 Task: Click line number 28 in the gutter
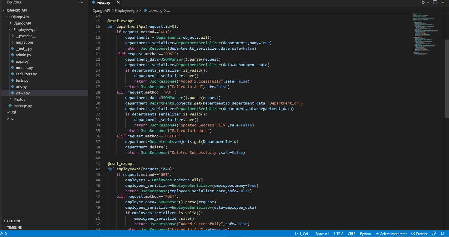[98, 92]
